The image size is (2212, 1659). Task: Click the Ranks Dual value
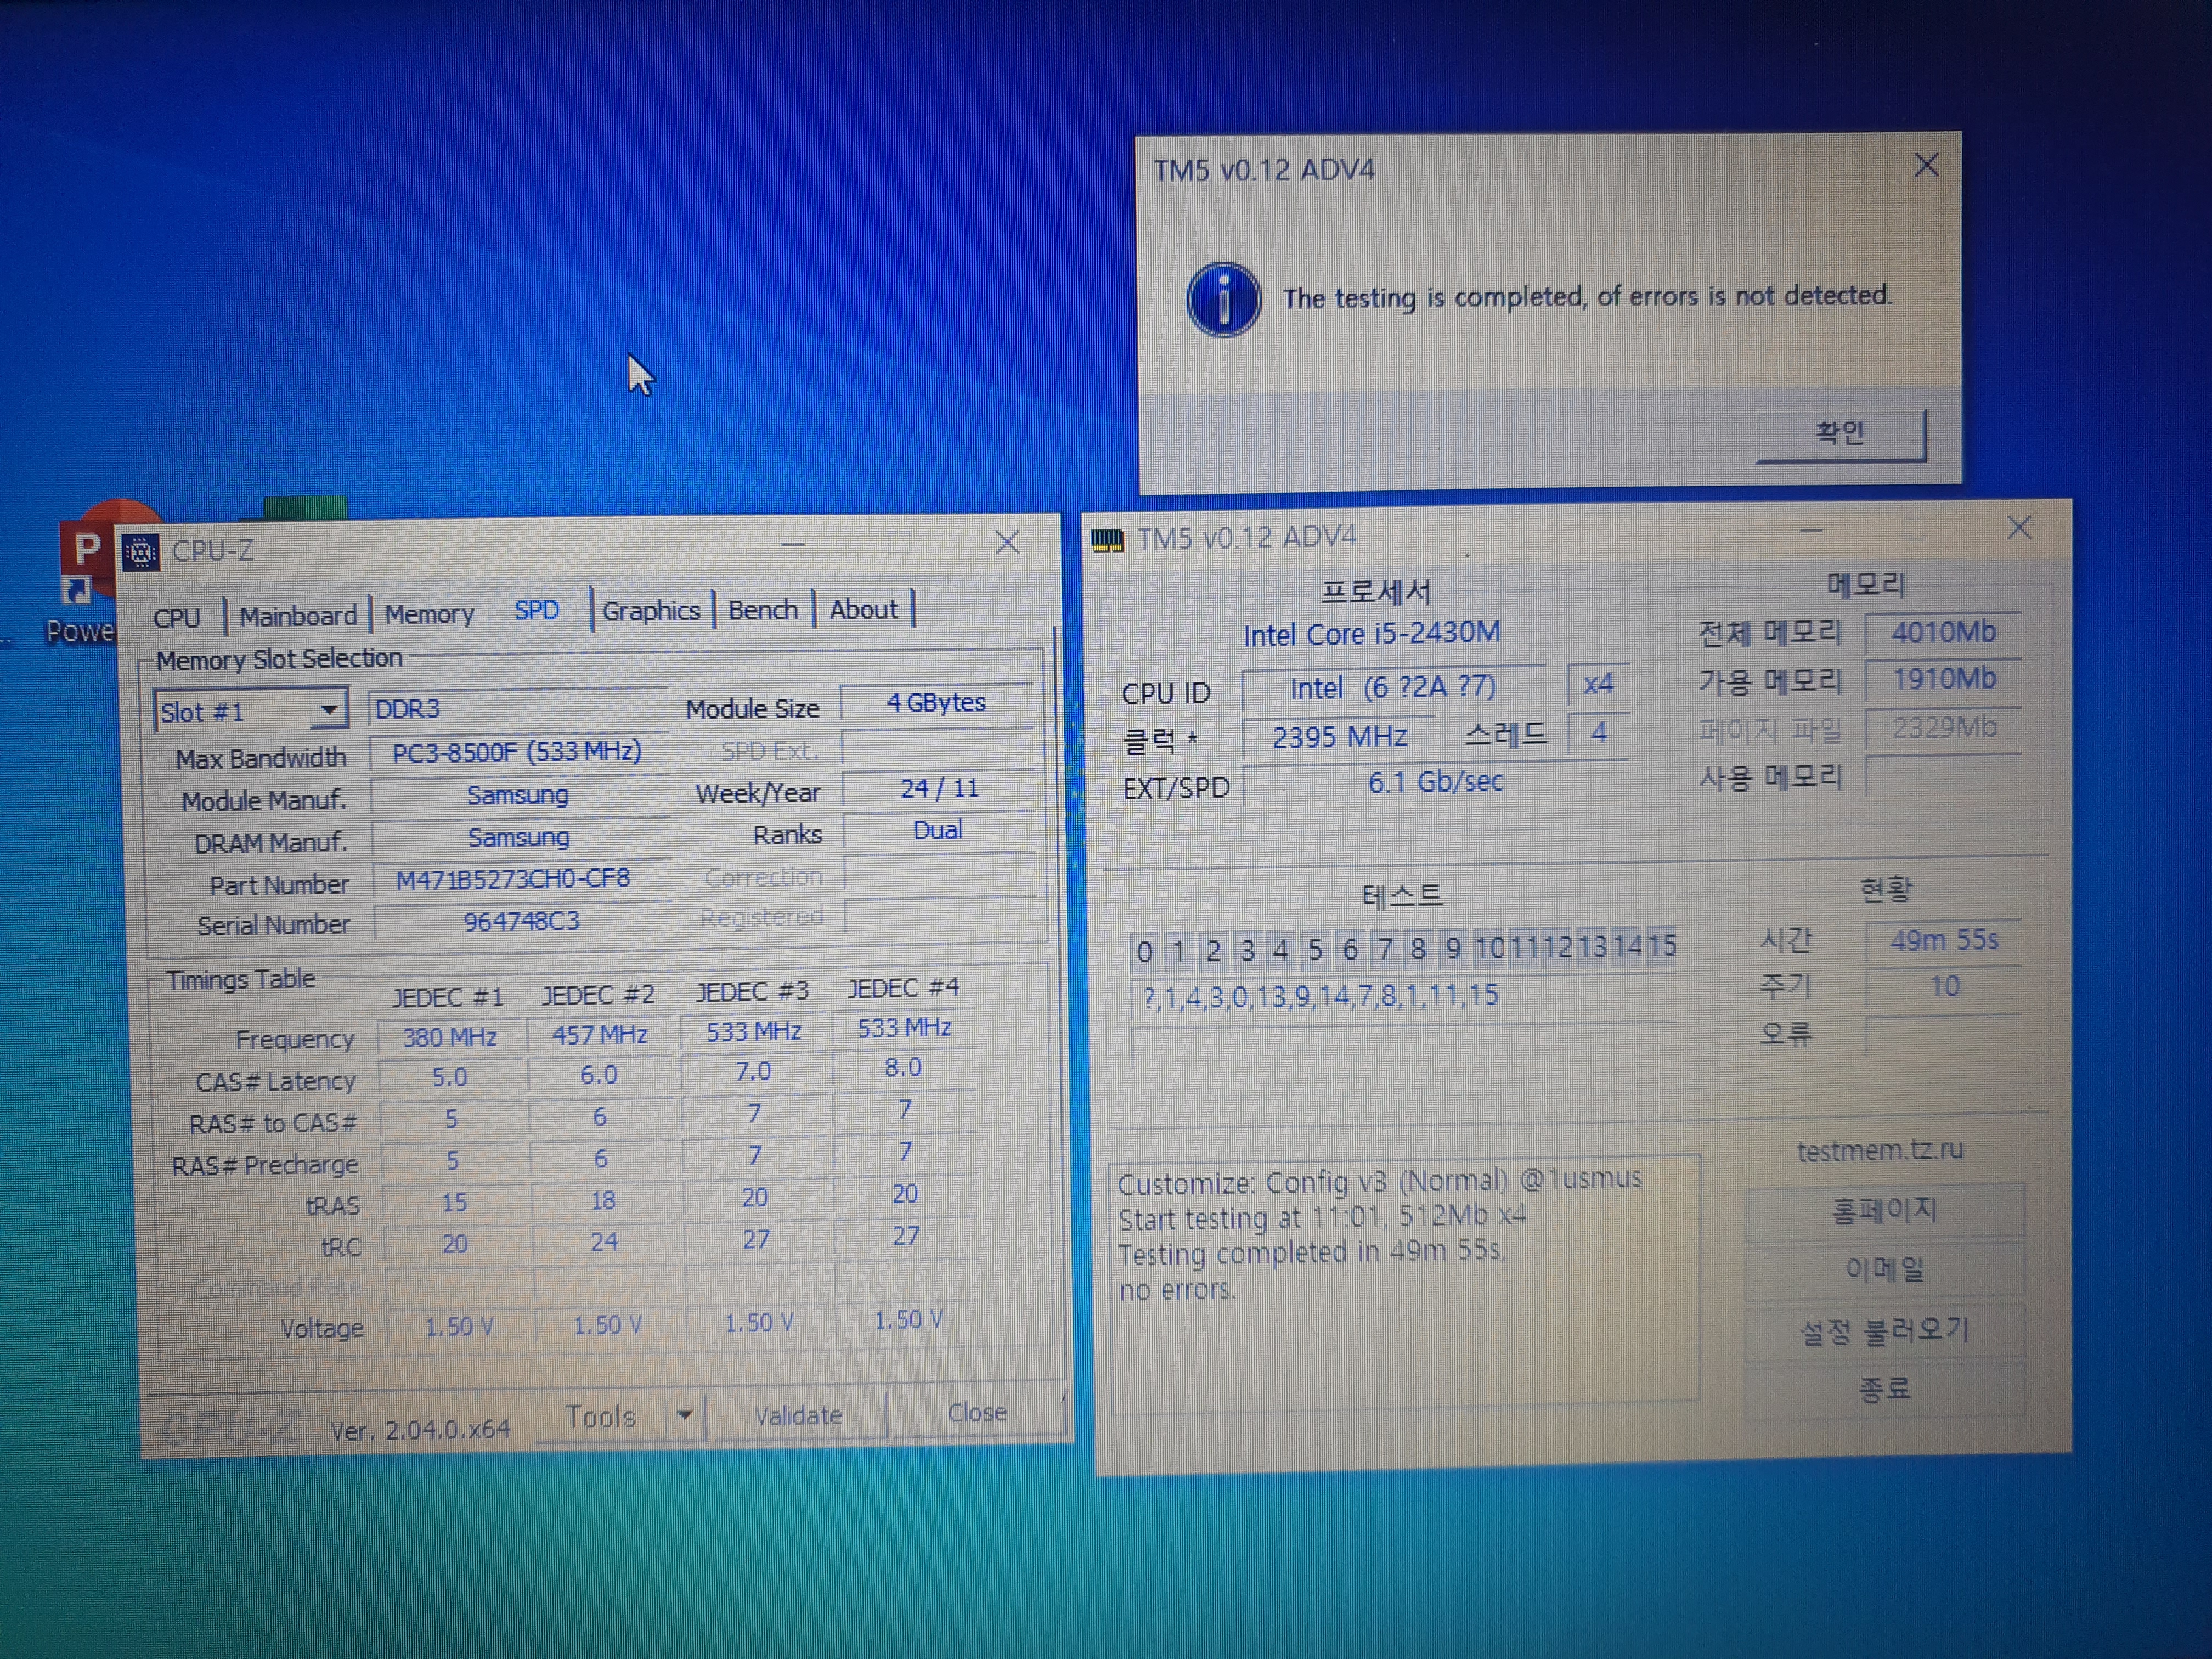pos(938,830)
